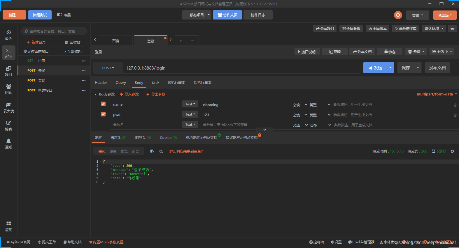
Task: Click the request URL input field
Action: [x=241, y=68]
